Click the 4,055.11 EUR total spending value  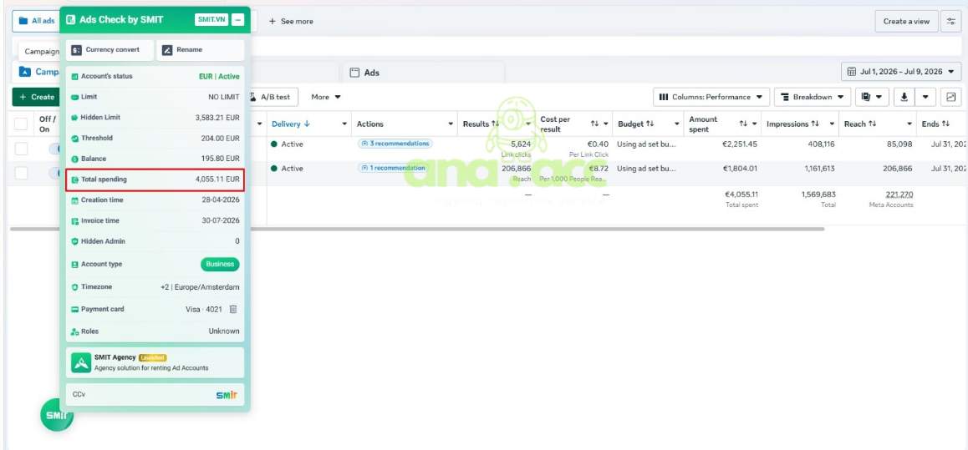coord(217,179)
